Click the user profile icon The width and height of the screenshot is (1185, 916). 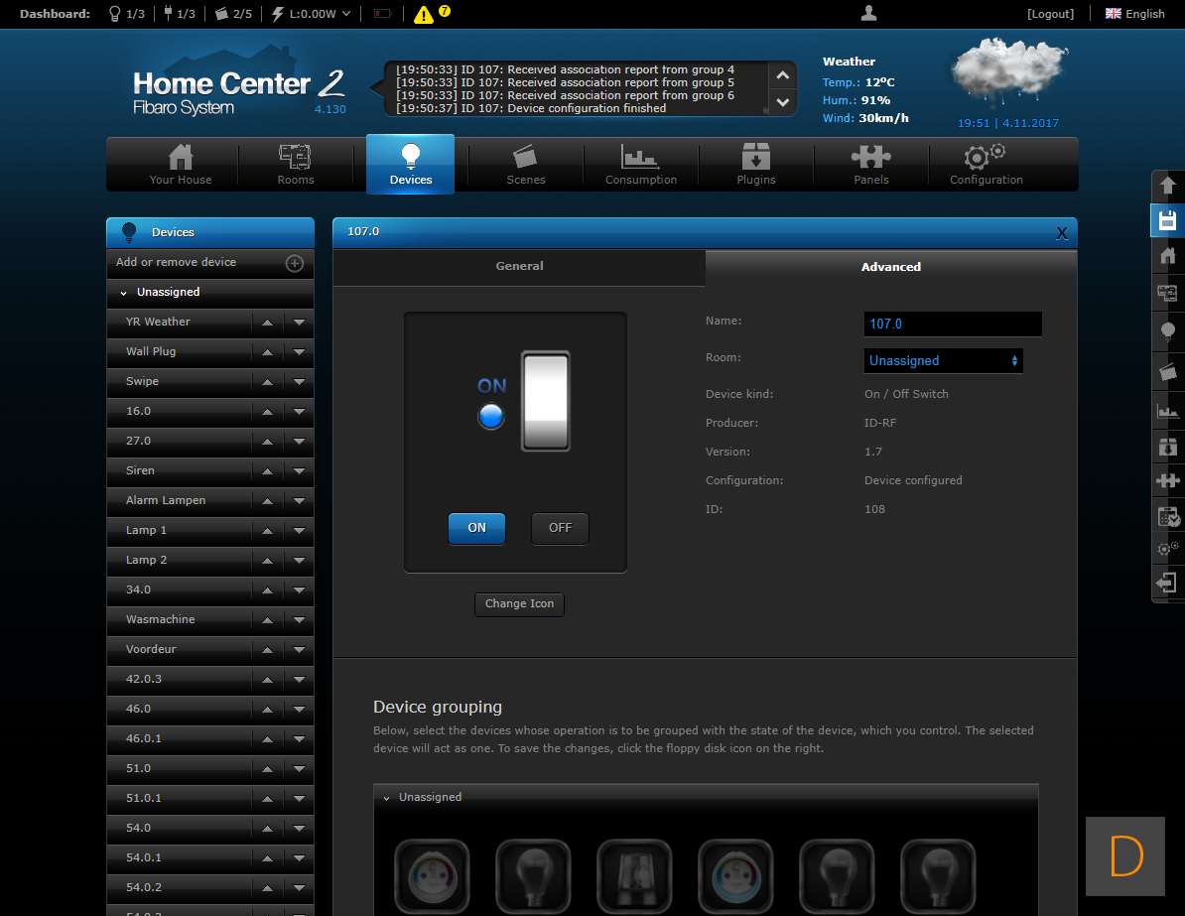pos(869,13)
